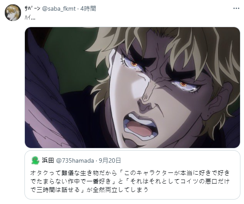The height and width of the screenshot is (204, 244).
Task: Click the @735hamada handle in quoted tweet
Action: tap(75, 160)
